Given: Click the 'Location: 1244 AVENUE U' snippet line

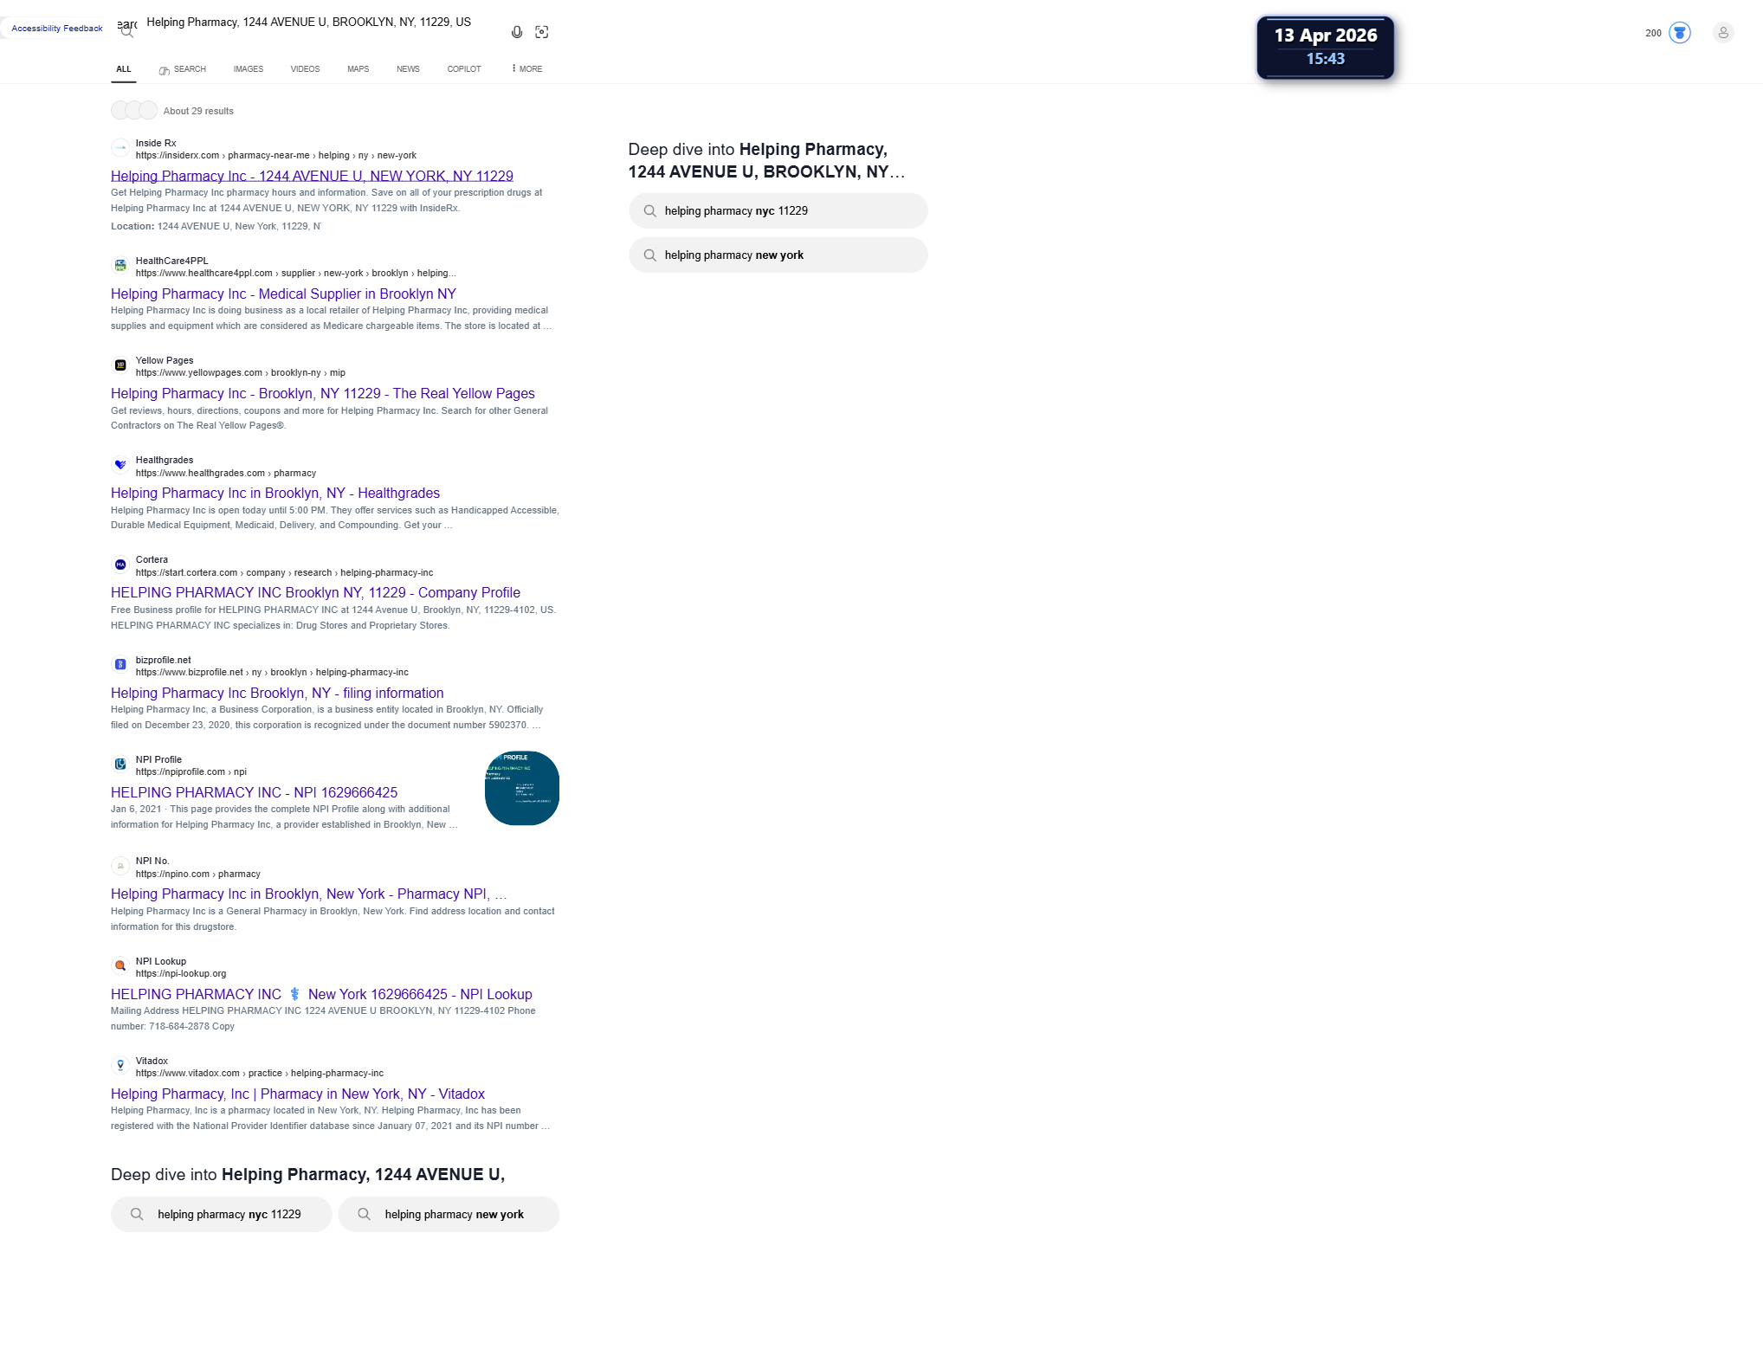Looking at the screenshot, I should 216,227.
